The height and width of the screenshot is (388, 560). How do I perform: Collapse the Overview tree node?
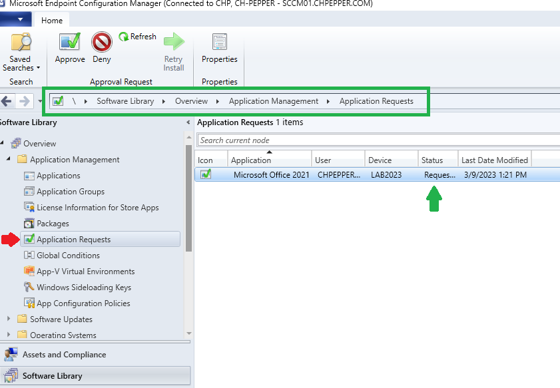point(2,143)
